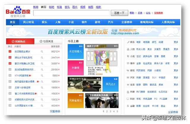Click the red rank 2 badge

10,57
